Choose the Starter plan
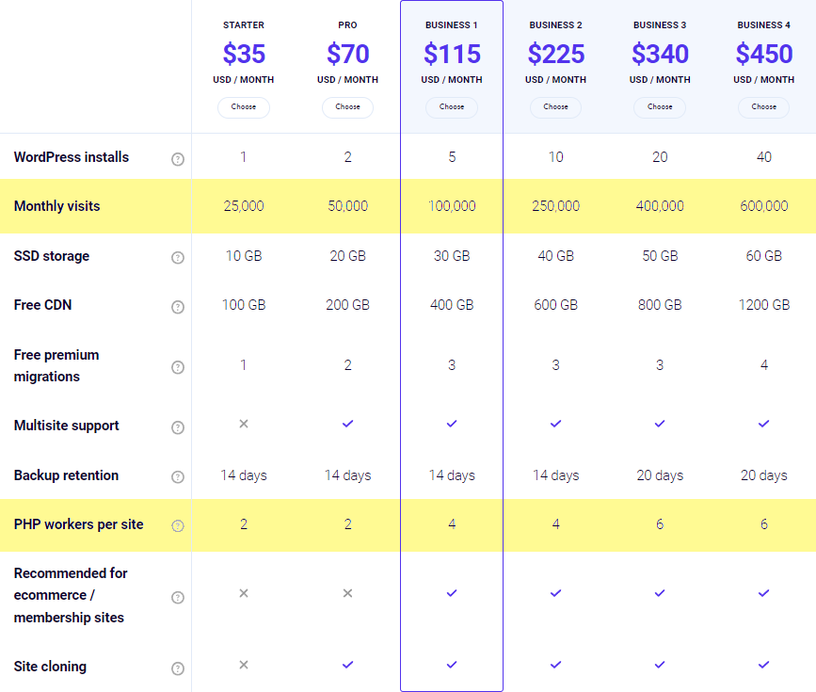This screenshot has width=816, height=692. tap(244, 107)
